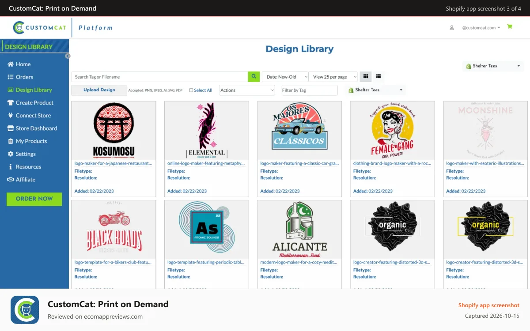Screen dimensions: 530x331
Task: Click the Resources info icon
Action: (11, 167)
